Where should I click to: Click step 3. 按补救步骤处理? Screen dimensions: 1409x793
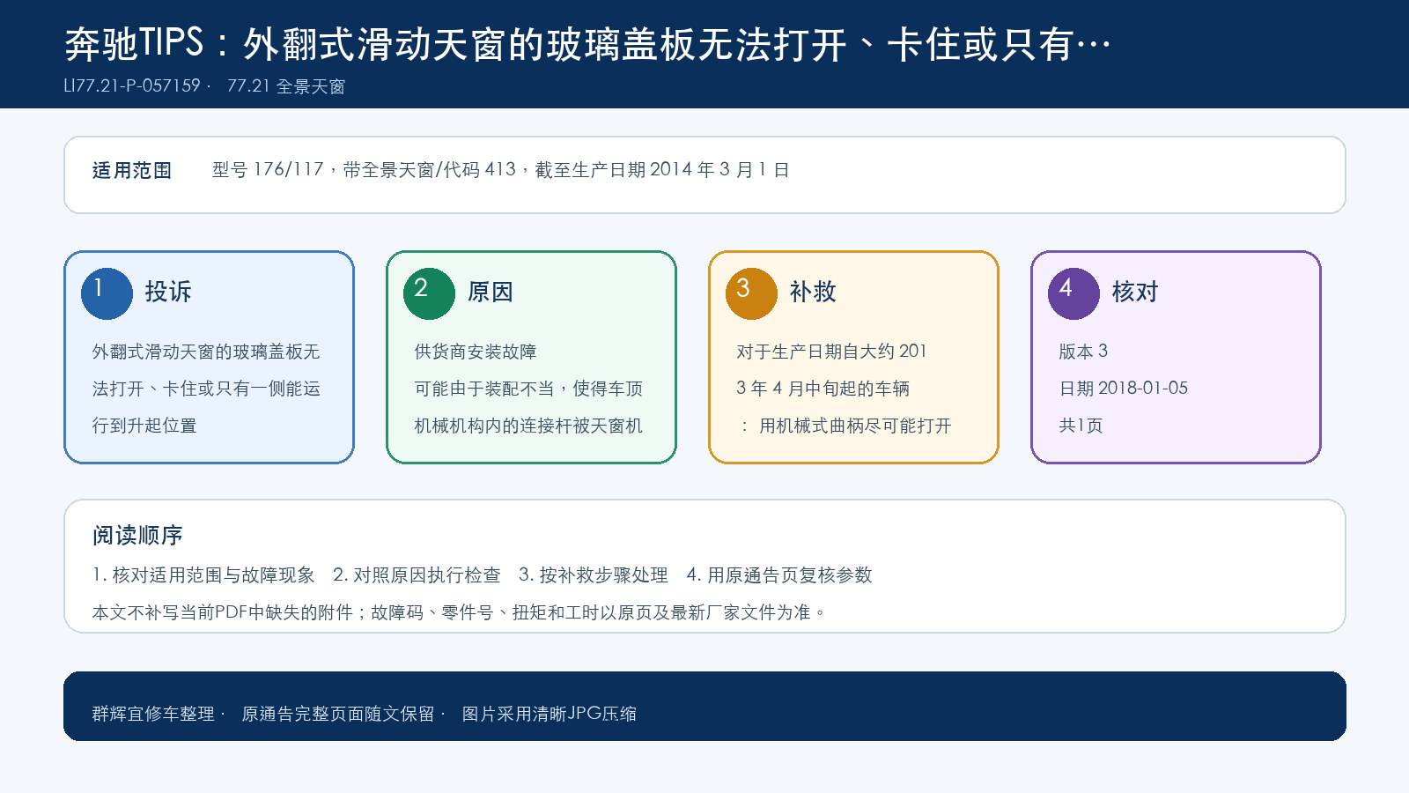tap(594, 575)
